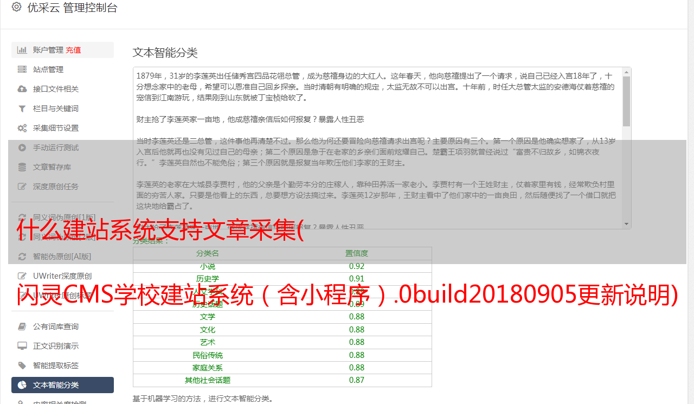Click the pie chart icon for 文本智能分类
694x404 pixels.
[x=22, y=385]
